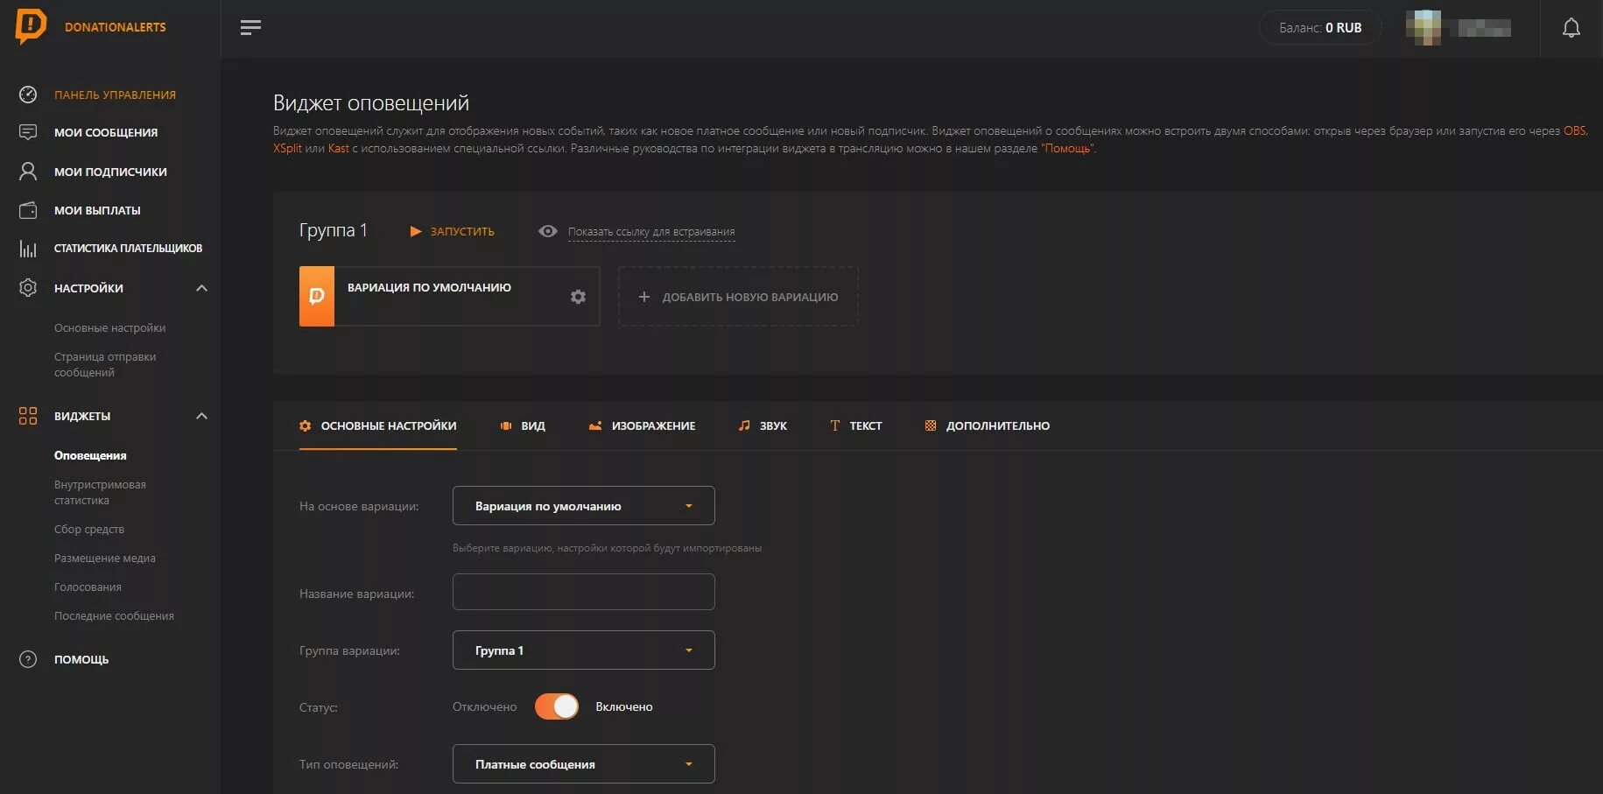Viewport: 1603px width, 794px height.
Task: Click Добавить новую вариацию button
Action: tap(738, 297)
